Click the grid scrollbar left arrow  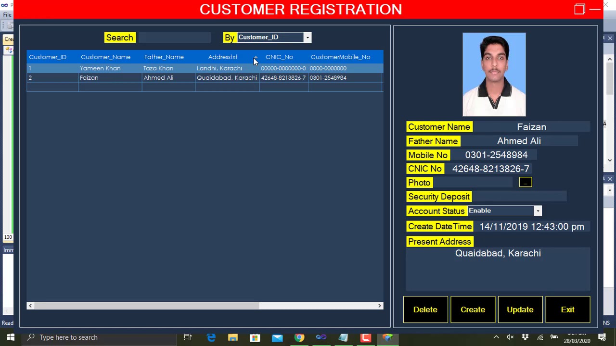30,306
